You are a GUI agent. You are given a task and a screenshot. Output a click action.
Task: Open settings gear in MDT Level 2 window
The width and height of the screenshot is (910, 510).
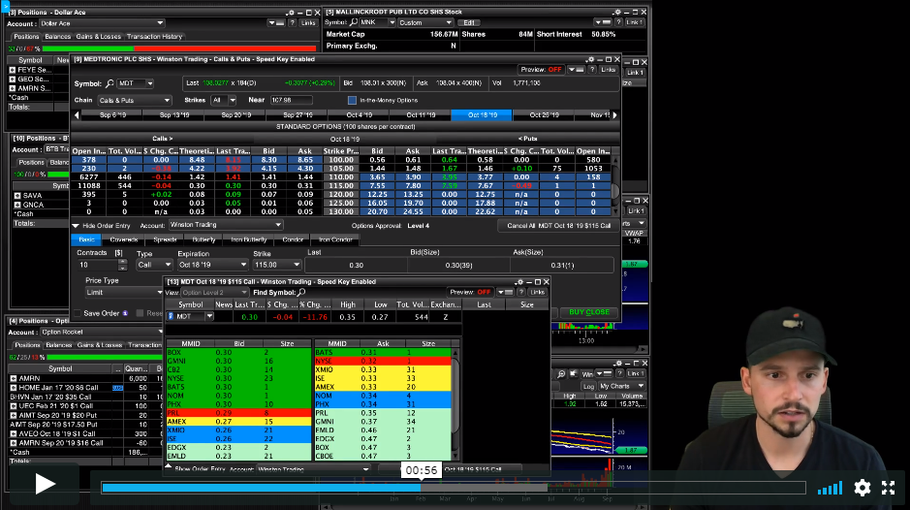pyautogui.click(x=519, y=282)
